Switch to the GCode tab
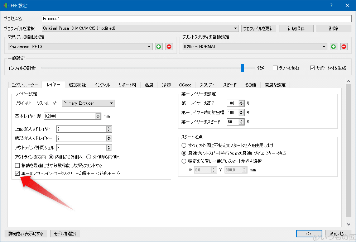The width and height of the screenshot is (356, 242). (185, 85)
